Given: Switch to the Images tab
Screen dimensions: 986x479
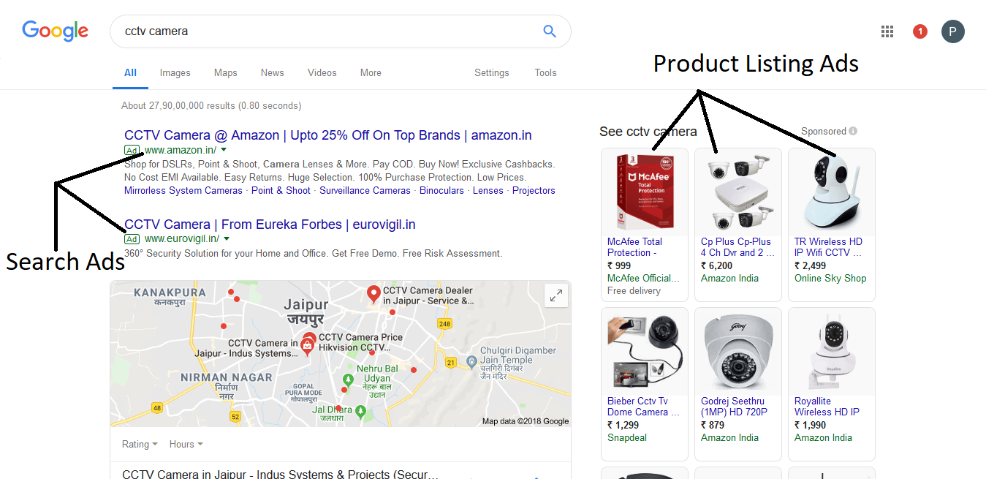Looking at the screenshot, I should 175,72.
